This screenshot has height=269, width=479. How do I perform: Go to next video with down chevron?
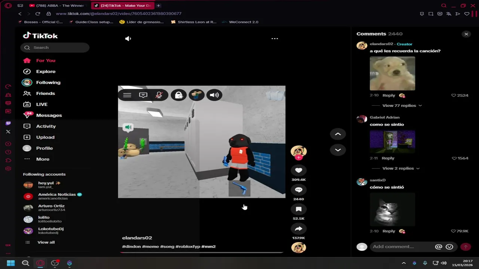click(338, 150)
